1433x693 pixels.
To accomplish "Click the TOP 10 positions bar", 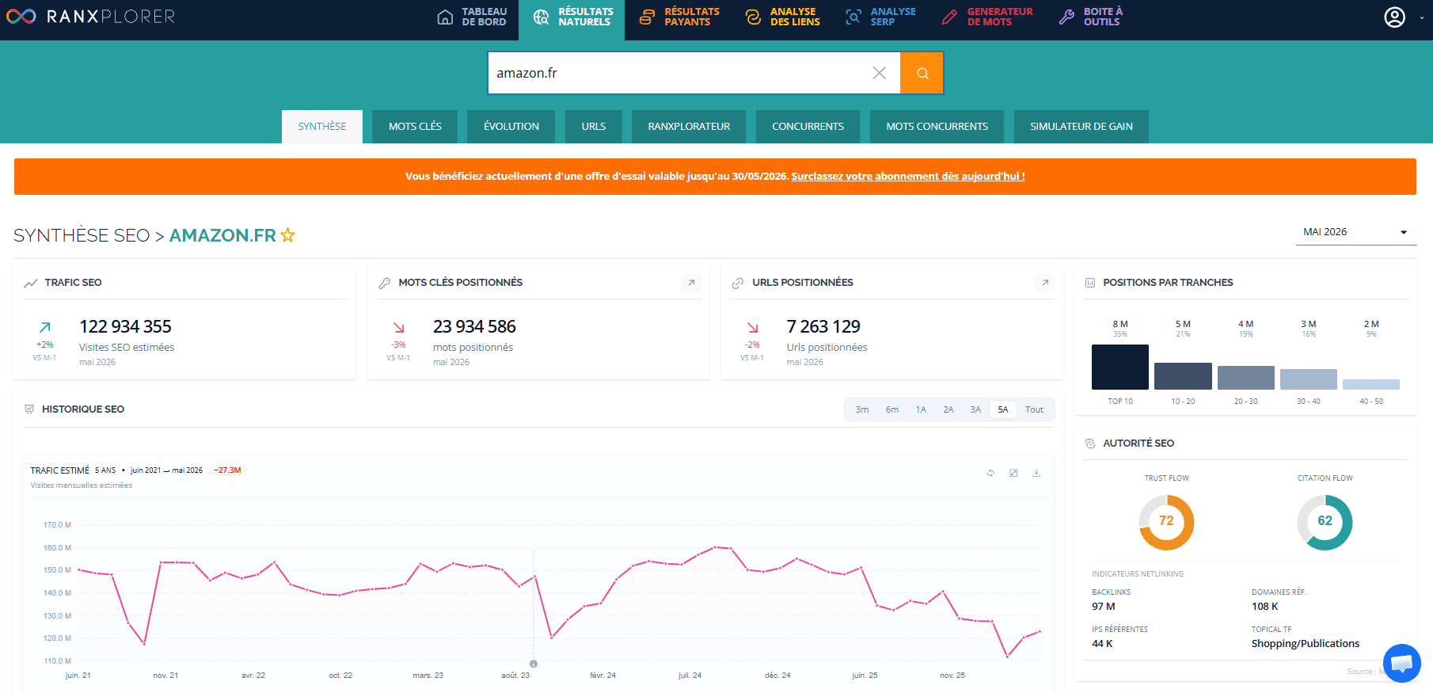I will (1119, 367).
